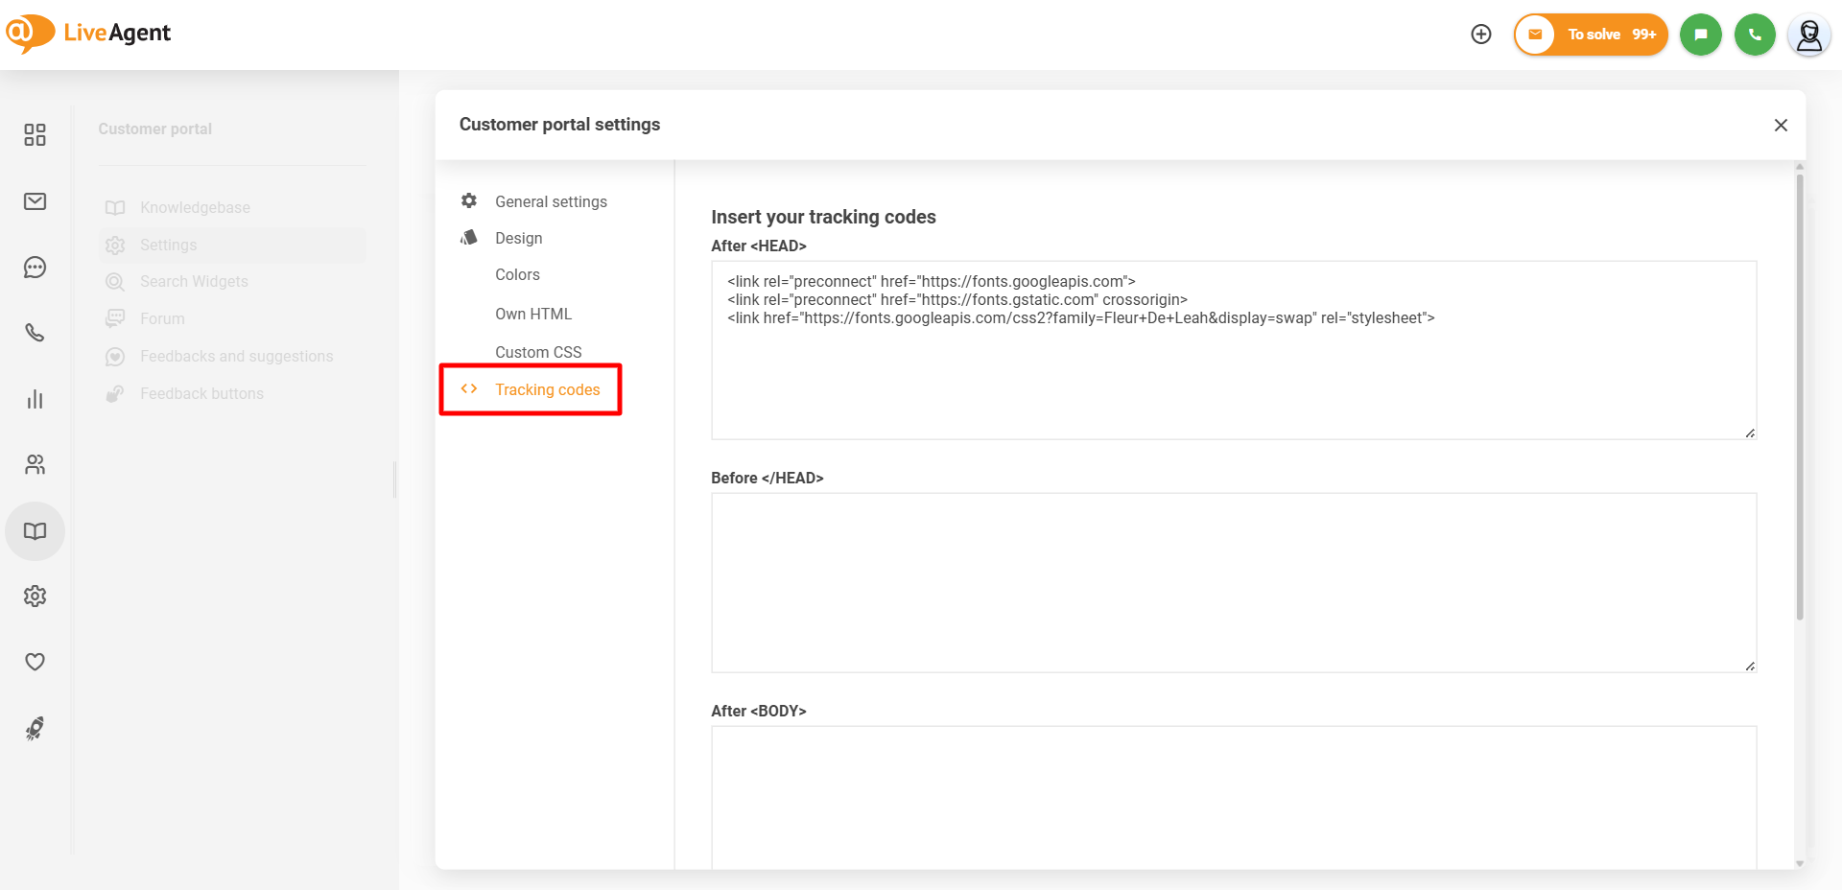Open the Chats speech bubble icon
The height and width of the screenshot is (890, 1842).
click(35, 268)
